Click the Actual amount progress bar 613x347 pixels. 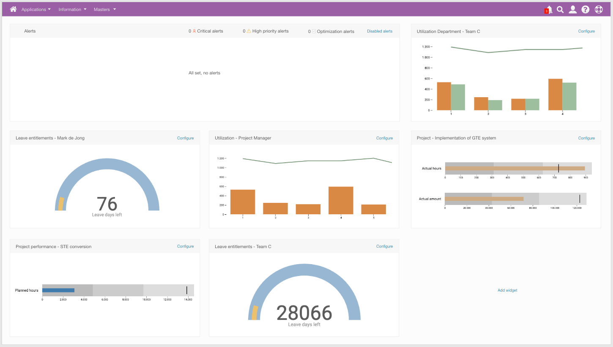pyautogui.click(x=484, y=199)
